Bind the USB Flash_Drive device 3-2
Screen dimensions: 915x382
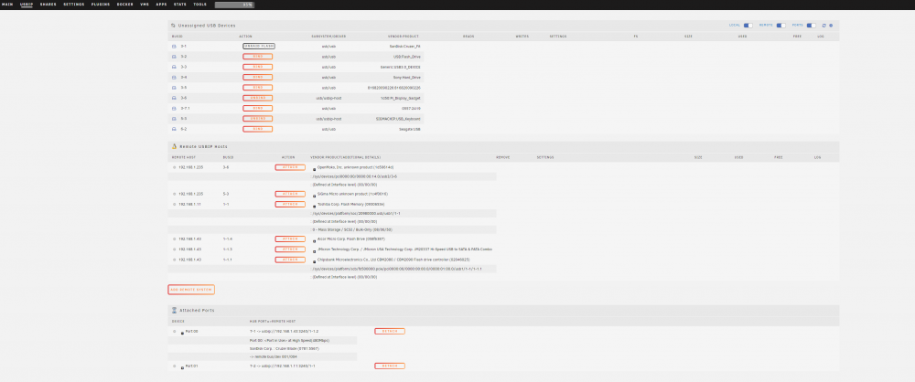pyautogui.click(x=257, y=57)
